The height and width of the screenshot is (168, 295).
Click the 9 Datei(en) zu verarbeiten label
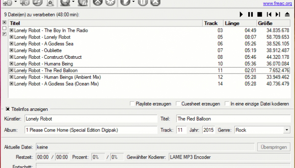[x=42, y=15]
